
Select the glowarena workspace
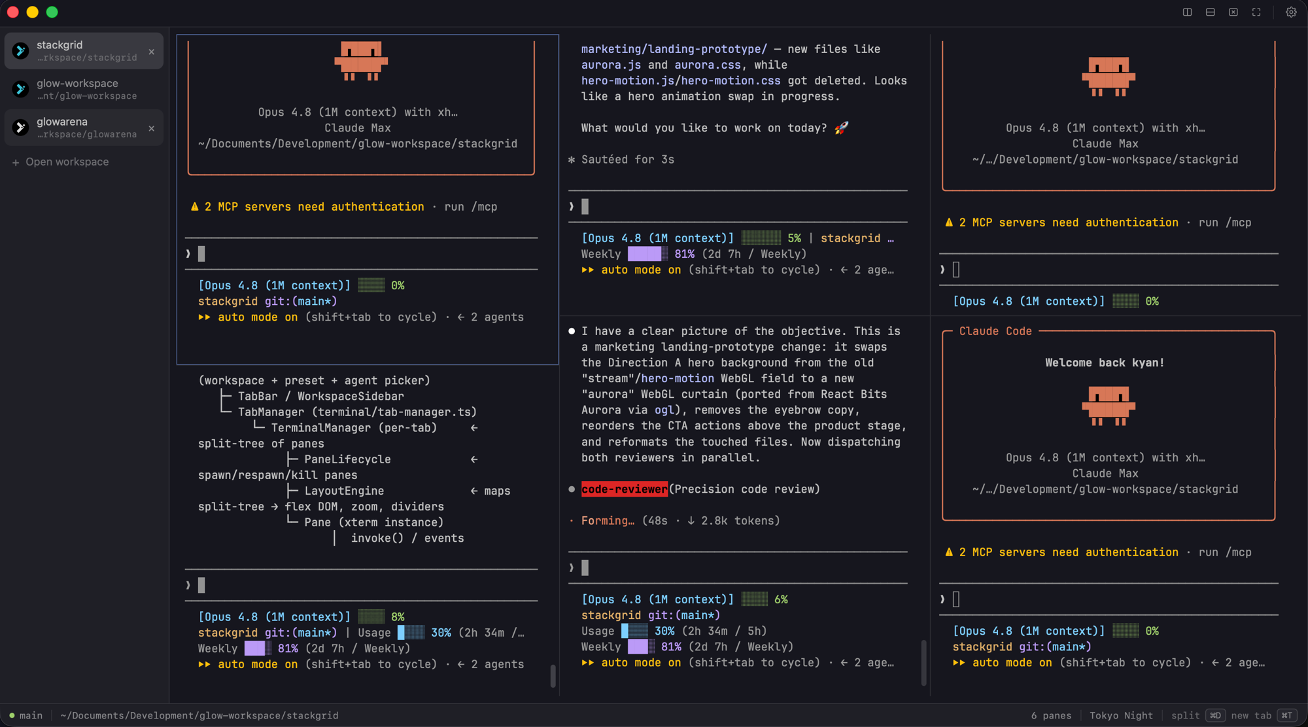pos(84,128)
